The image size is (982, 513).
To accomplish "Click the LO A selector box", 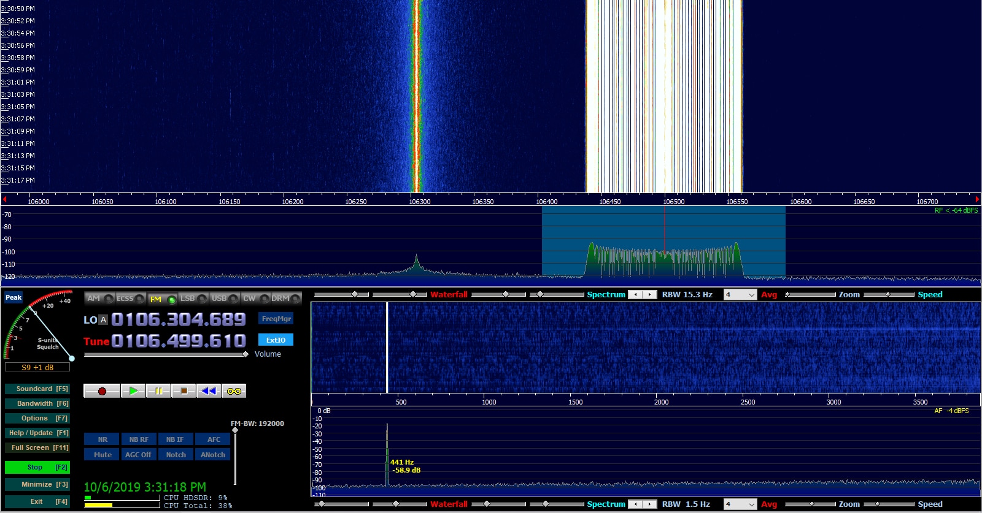I will 103,320.
